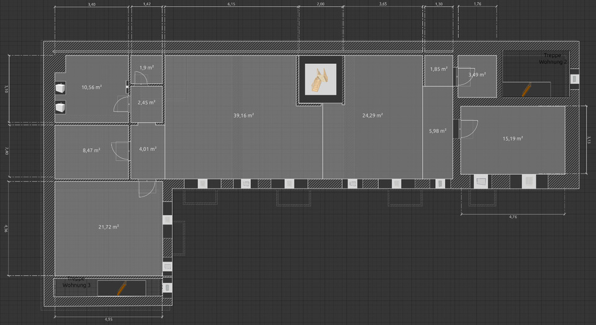Select the 4,95 dimension at the bottom
596x325 pixels.
click(x=109, y=319)
